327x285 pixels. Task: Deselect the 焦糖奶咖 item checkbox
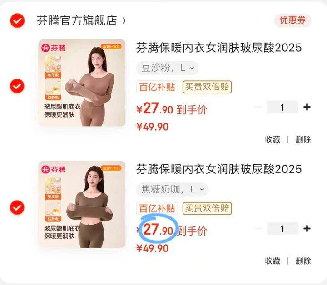(x=17, y=207)
